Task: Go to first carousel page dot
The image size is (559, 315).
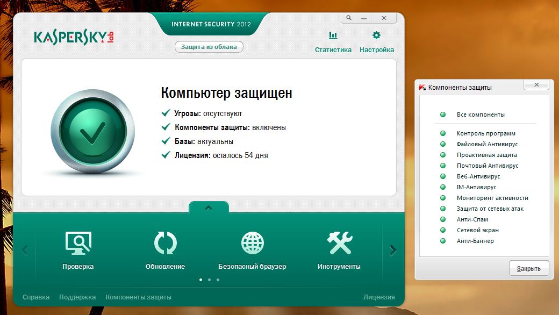Action: [200, 280]
